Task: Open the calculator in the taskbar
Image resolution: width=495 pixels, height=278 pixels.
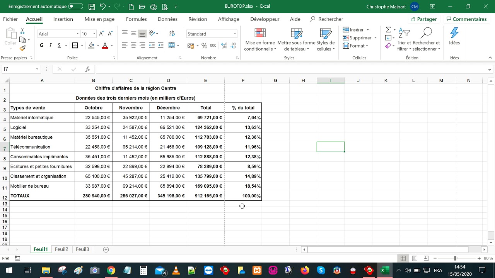Action: pyautogui.click(x=143, y=270)
